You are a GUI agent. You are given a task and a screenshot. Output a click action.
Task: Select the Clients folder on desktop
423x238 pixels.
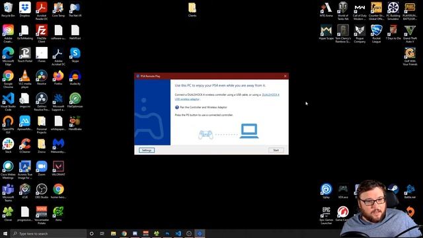[x=192, y=9]
